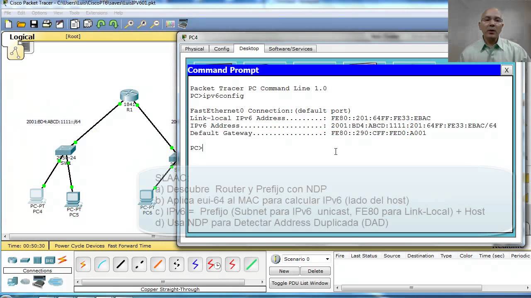This screenshot has height=298, width=531.
Task: Click the Last Status column header
Action: coord(364,256)
